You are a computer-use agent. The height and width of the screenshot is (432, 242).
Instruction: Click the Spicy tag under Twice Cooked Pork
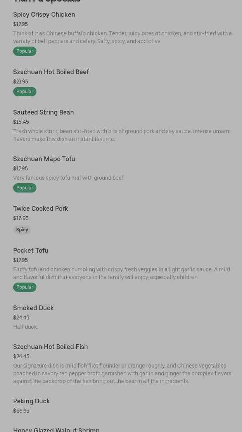[x=22, y=229]
